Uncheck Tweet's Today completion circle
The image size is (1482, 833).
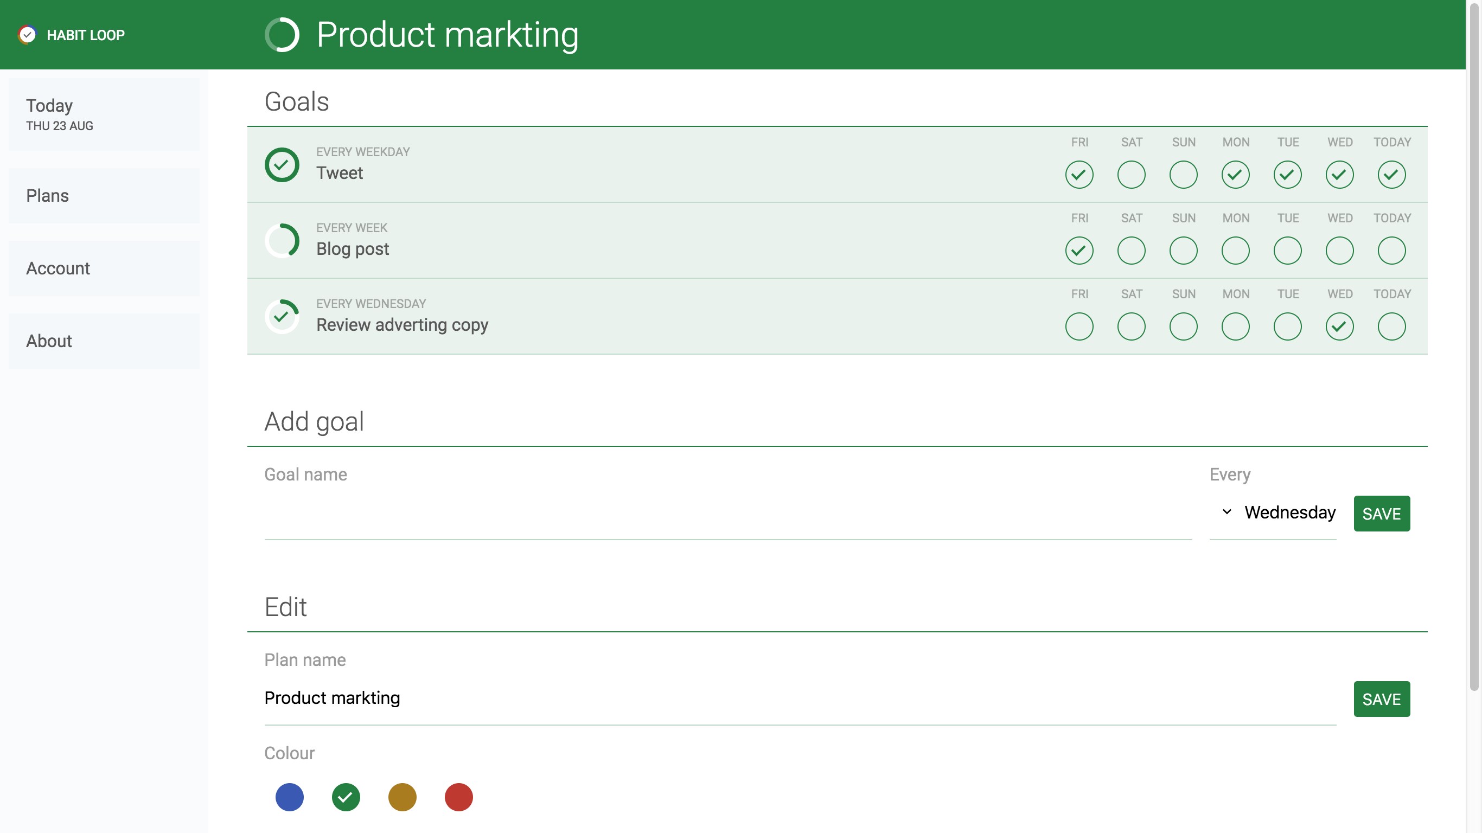1391,175
